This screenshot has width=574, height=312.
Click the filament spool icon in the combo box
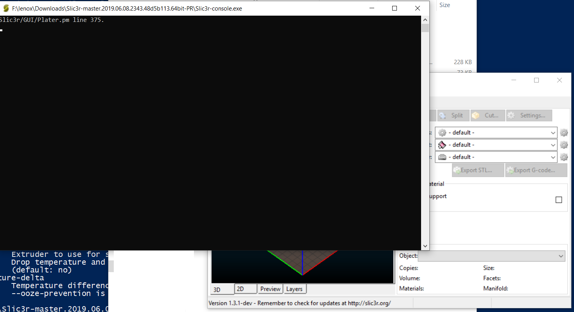click(x=441, y=145)
